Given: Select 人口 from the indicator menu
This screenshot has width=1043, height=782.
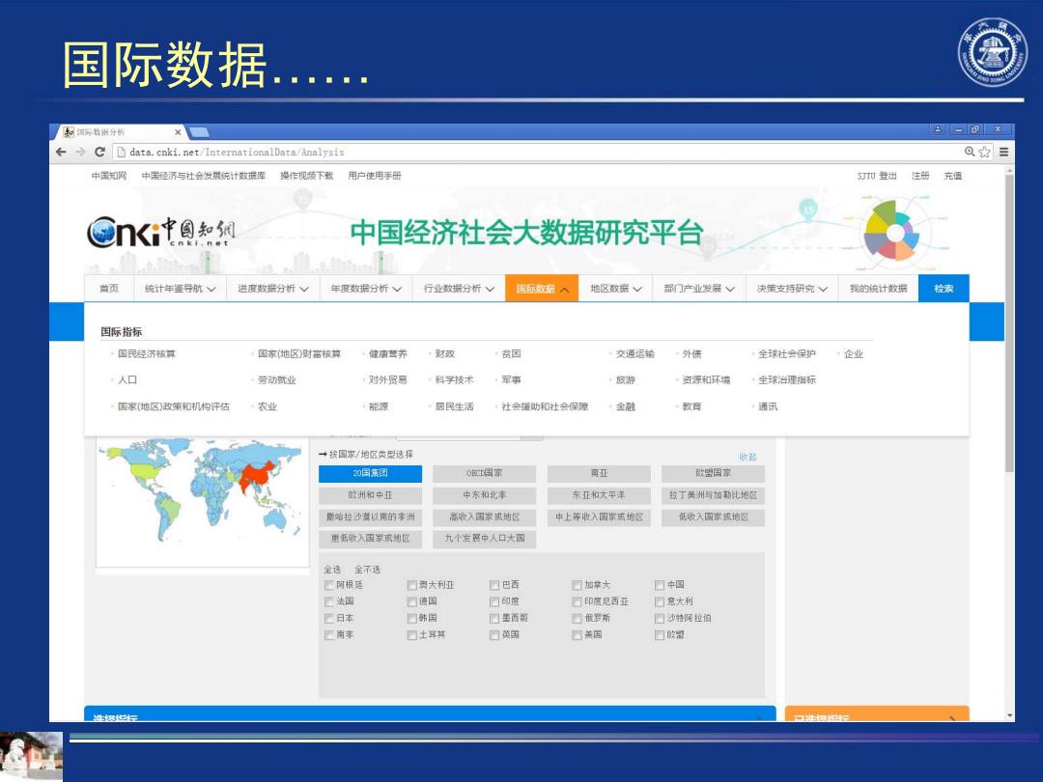Looking at the screenshot, I should click(x=127, y=379).
